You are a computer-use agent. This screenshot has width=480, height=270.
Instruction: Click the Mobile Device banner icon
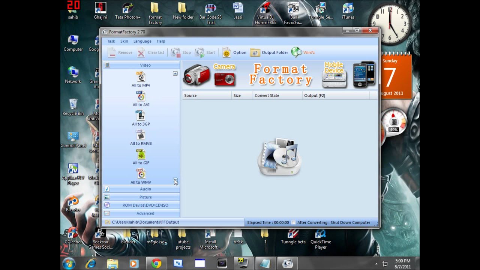click(x=334, y=75)
